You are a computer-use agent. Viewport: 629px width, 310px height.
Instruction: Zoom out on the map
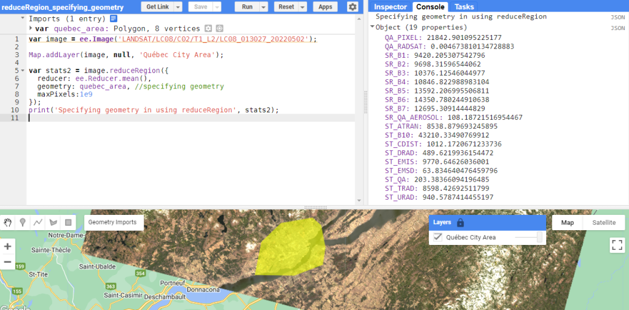(x=8, y=262)
